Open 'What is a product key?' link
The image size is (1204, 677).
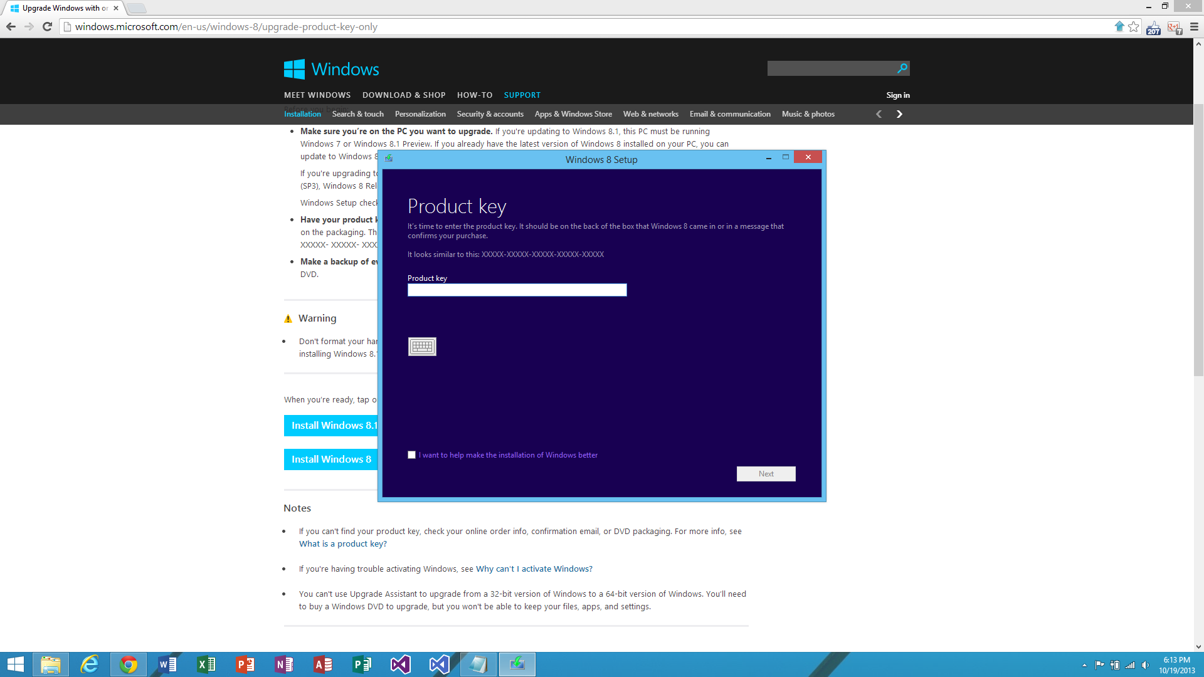342,543
